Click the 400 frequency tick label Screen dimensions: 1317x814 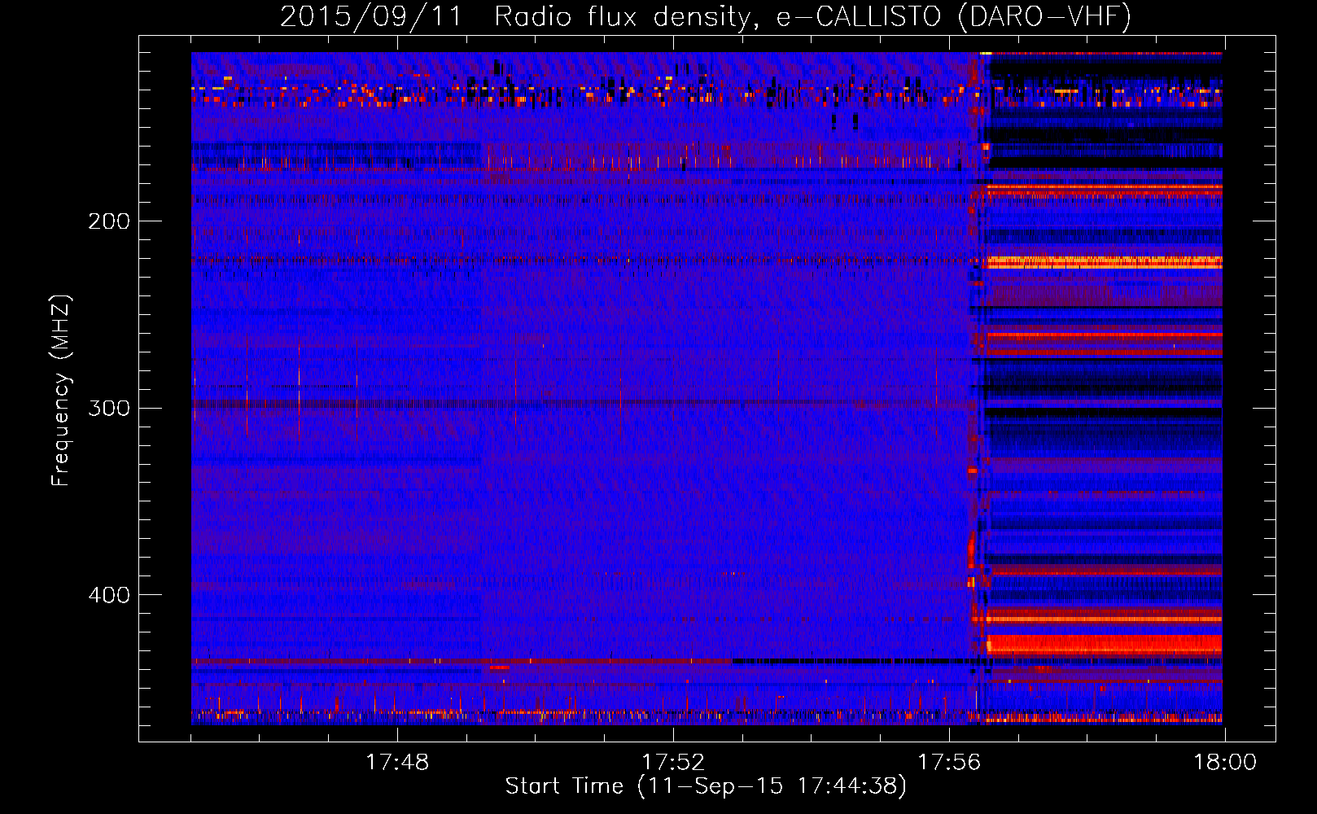click(109, 595)
